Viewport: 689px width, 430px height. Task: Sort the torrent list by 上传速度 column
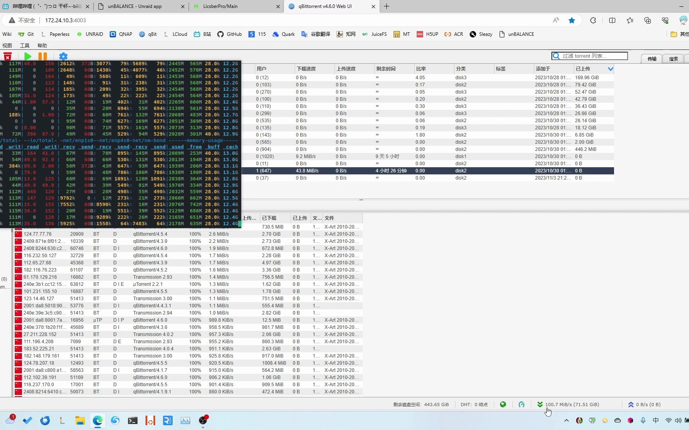pyautogui.click(x=354, y=69)
